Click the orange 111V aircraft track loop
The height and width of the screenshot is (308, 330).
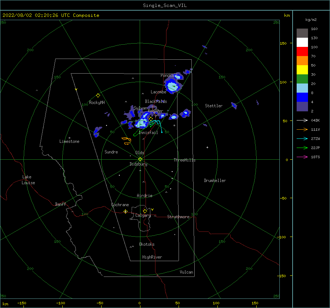point(127,141)
